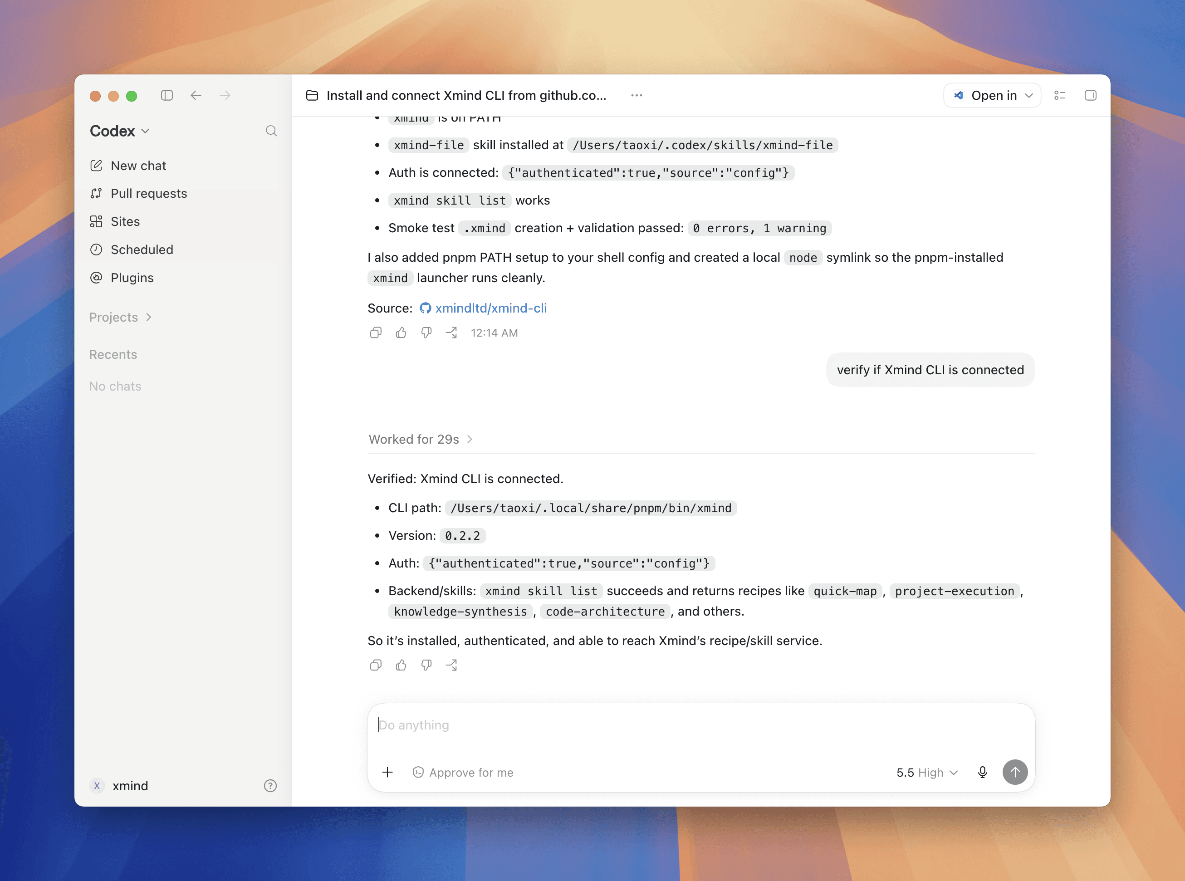Open the three-dot chat options menu
1185x881 pixels.
[637, 95]
